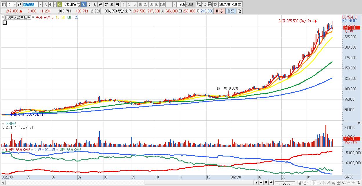Viewport: 362px width, 186px height.
Task: Open the interval dropdown after 120
Action: tap(174, 4)
